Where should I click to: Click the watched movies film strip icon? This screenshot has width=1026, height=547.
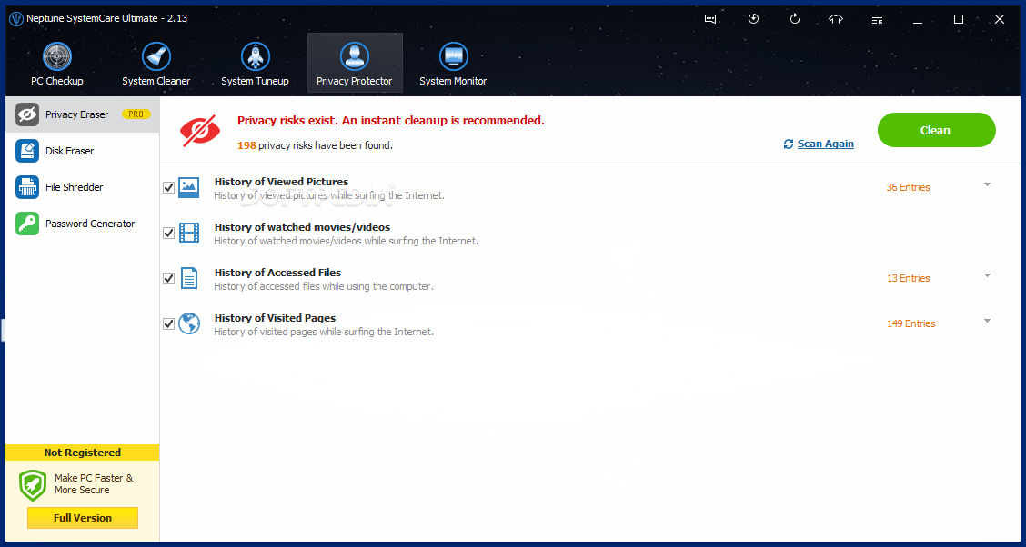point(188,233)
